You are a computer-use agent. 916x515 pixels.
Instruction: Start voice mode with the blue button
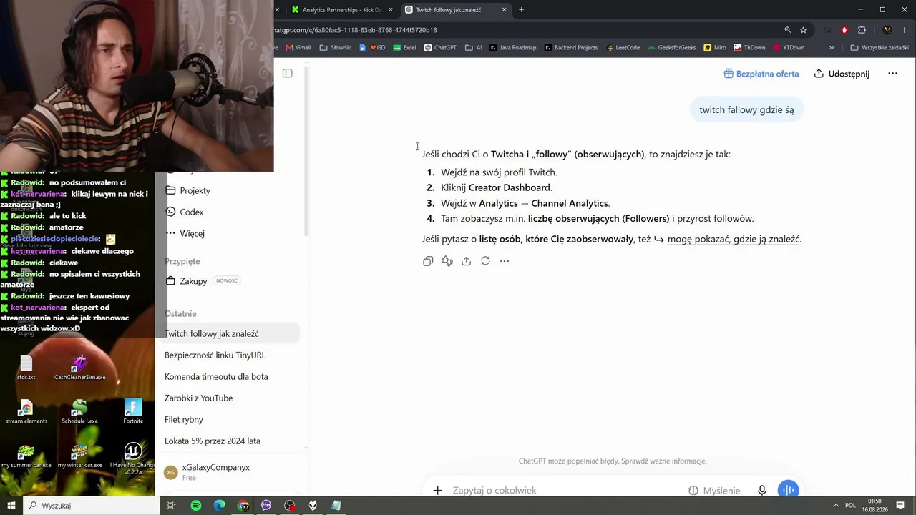[788, 490]
